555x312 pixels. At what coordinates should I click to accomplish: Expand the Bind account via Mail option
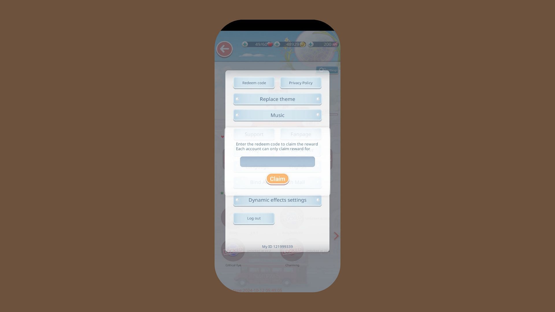click(277, 182)
